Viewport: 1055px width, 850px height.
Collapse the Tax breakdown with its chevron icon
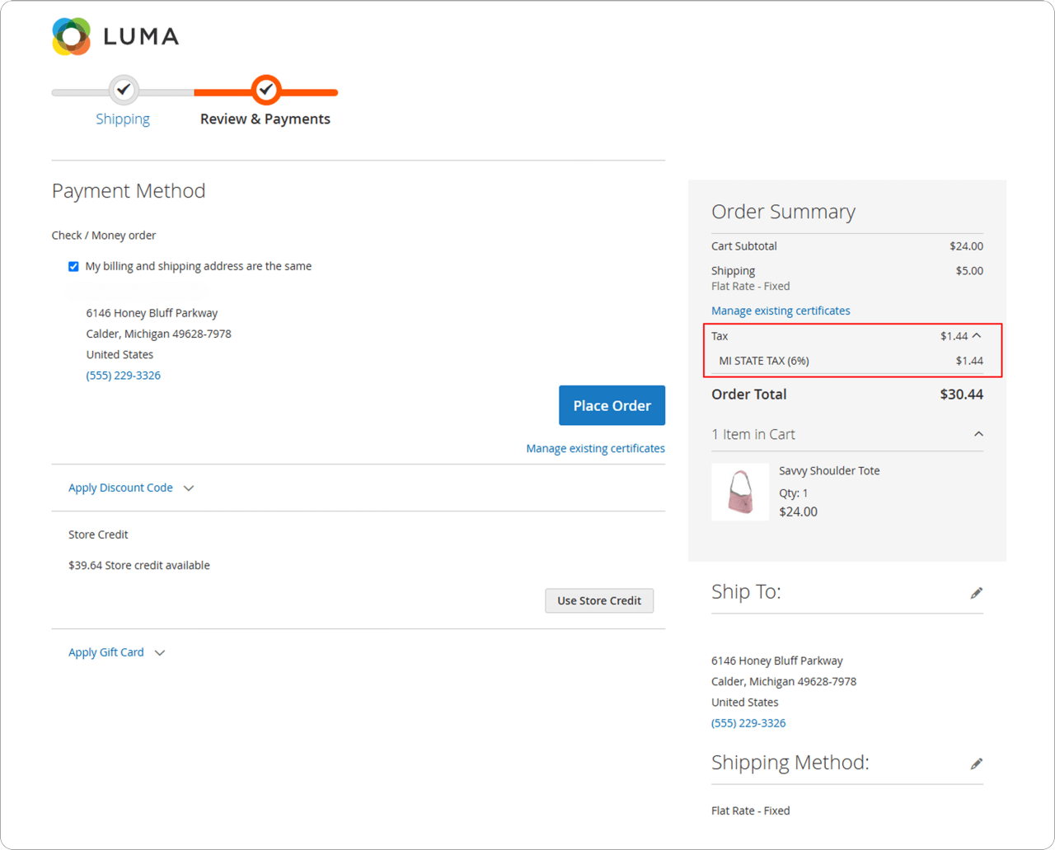click(x=978, y=335)
